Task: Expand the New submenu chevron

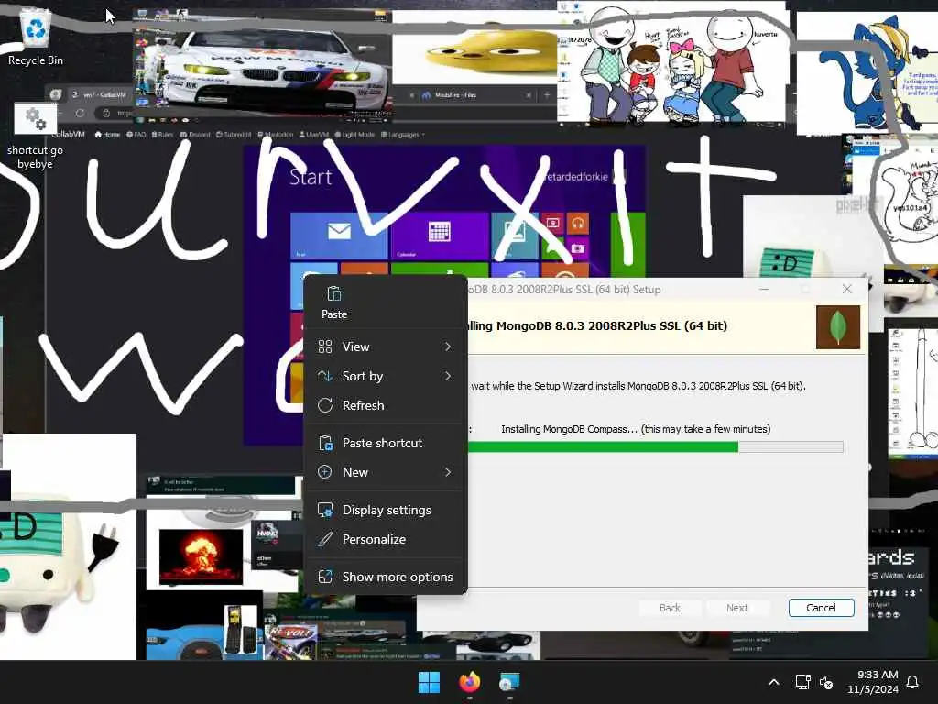Action: (x=448, y=472)
